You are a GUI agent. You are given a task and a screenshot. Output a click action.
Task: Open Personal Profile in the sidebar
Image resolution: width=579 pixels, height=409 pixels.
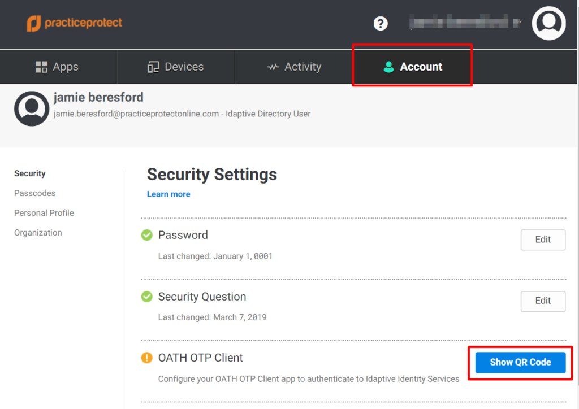click(x=44, y=213)
